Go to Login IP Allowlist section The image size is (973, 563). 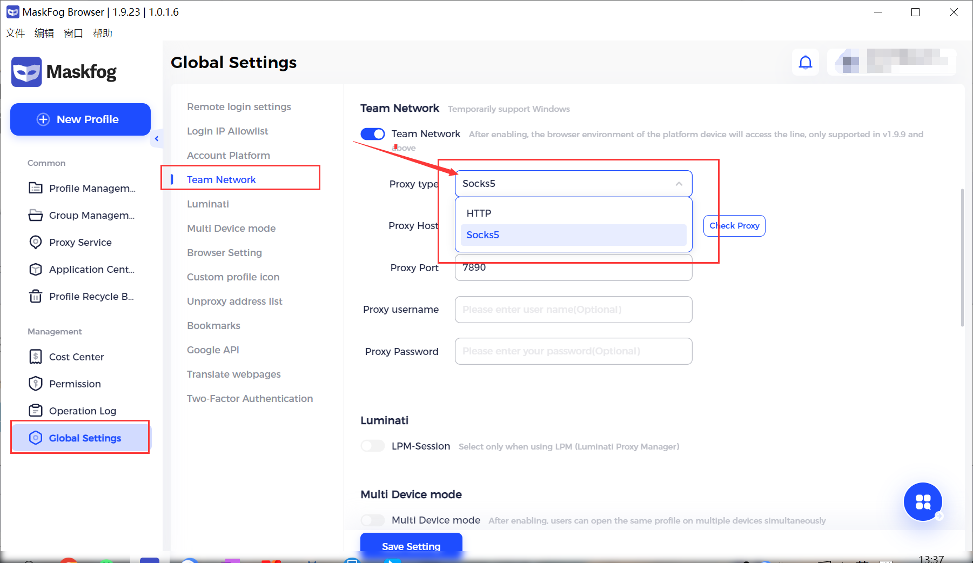(227, 131)
